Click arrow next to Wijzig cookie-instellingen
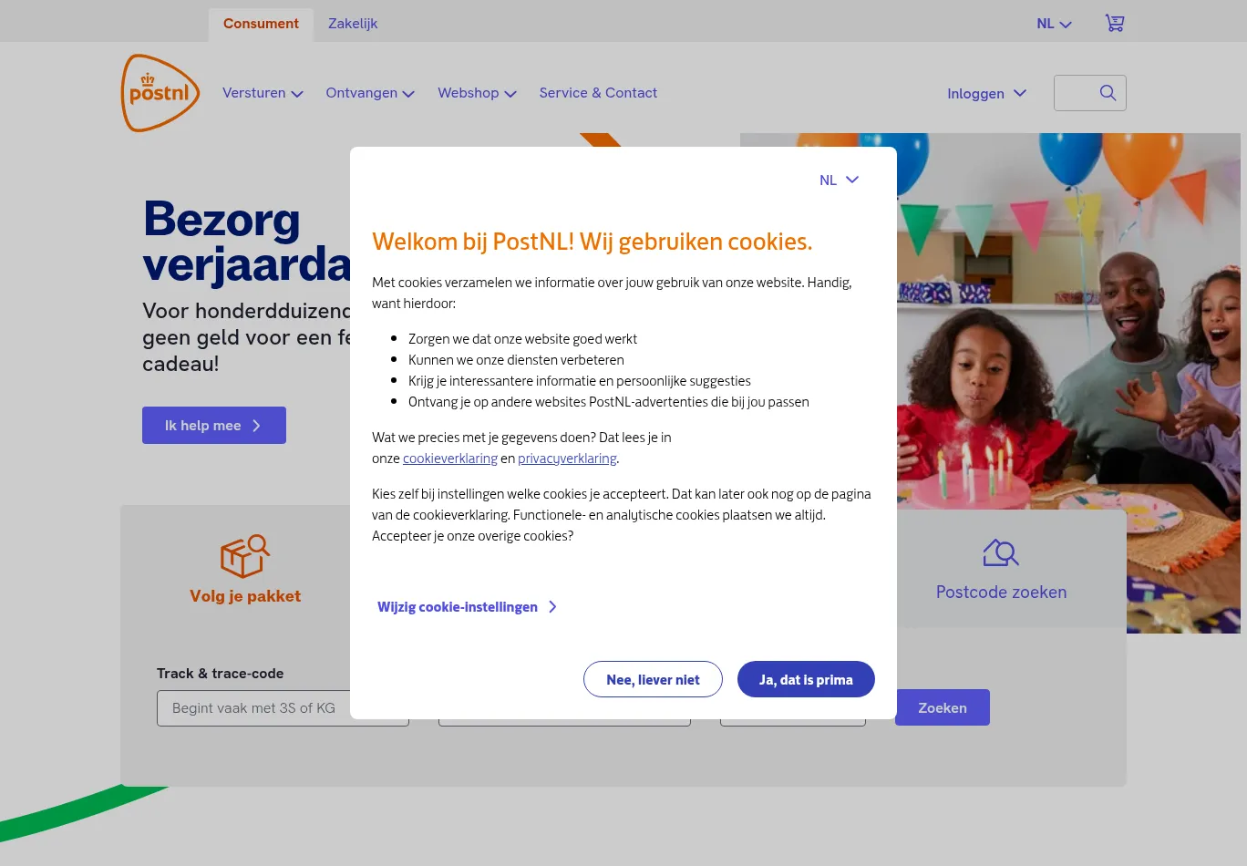1247x866 pixels. [x=552, y=607]
